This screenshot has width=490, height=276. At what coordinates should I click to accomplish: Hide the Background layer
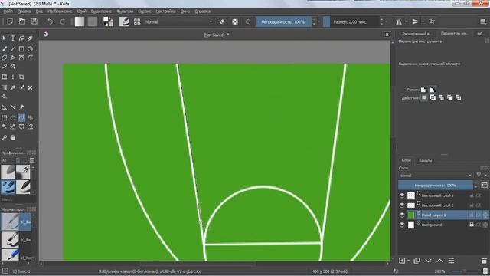[402, 225]
